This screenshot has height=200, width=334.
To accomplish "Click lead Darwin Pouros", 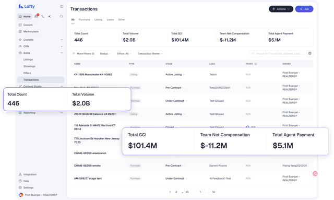I will click(x=218, y=166).
